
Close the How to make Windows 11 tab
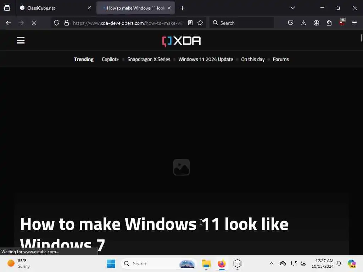tap(169, 8)
